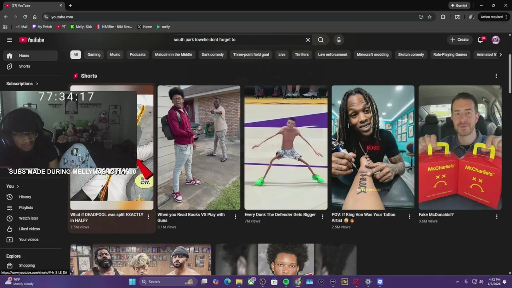Viewport: 512px width, 288px height.
Task: Bookmark this page with star icon
Action: 430,17
